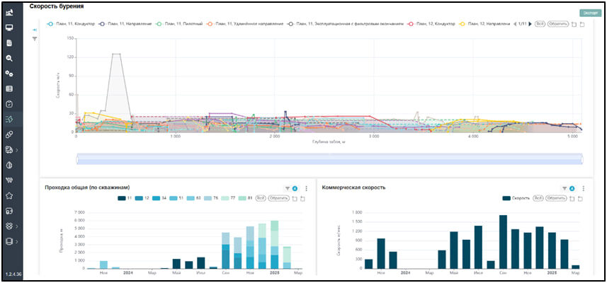Click the depth range zoom slider bar
Viewport: 607px width, 283px height.
(329, 159)
